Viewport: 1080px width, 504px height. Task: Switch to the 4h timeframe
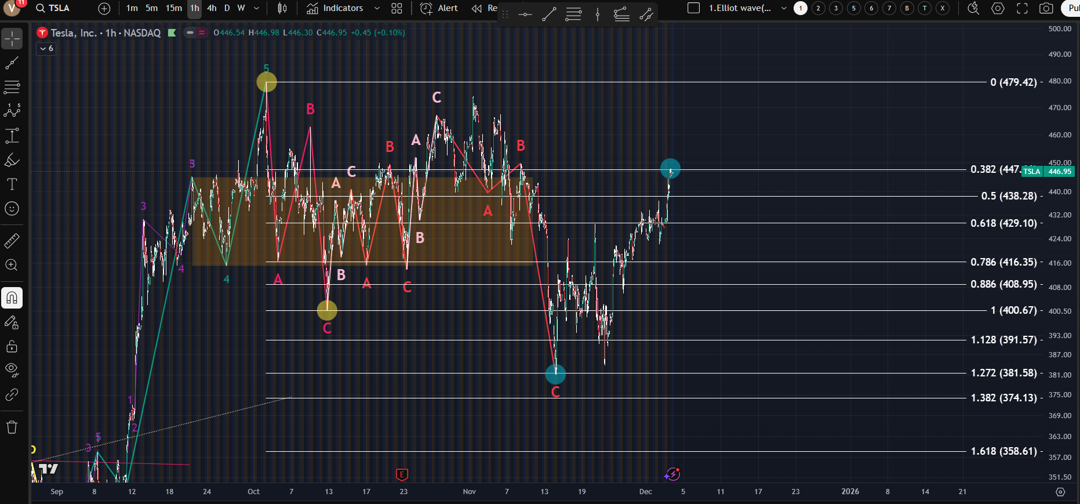click(x=212, y=8)
